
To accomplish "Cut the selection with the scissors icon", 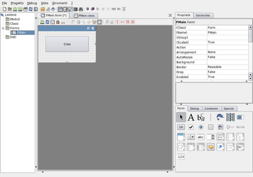I will [63, 22].
